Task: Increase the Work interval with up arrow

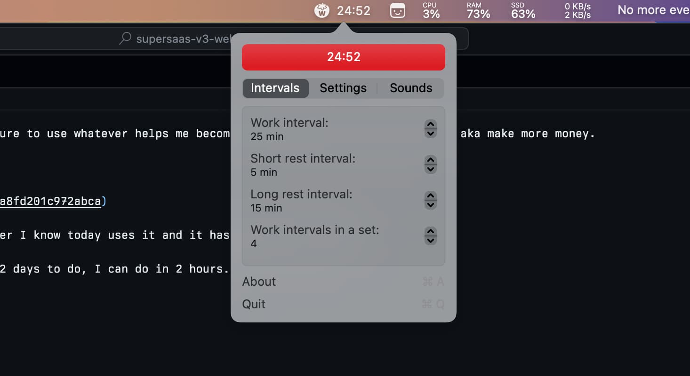Action: pos(430,125)
